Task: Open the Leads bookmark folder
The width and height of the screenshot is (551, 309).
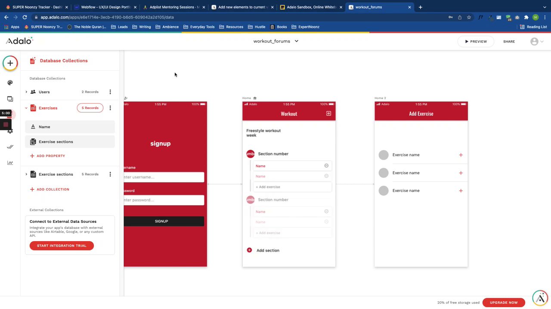Action: click(x=119, y=27)
